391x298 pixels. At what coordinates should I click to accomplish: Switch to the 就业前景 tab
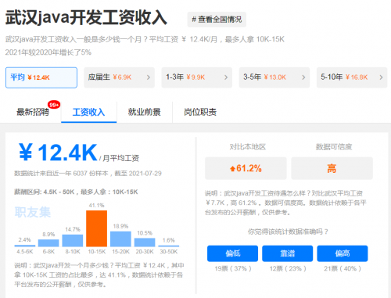(144, 112)
